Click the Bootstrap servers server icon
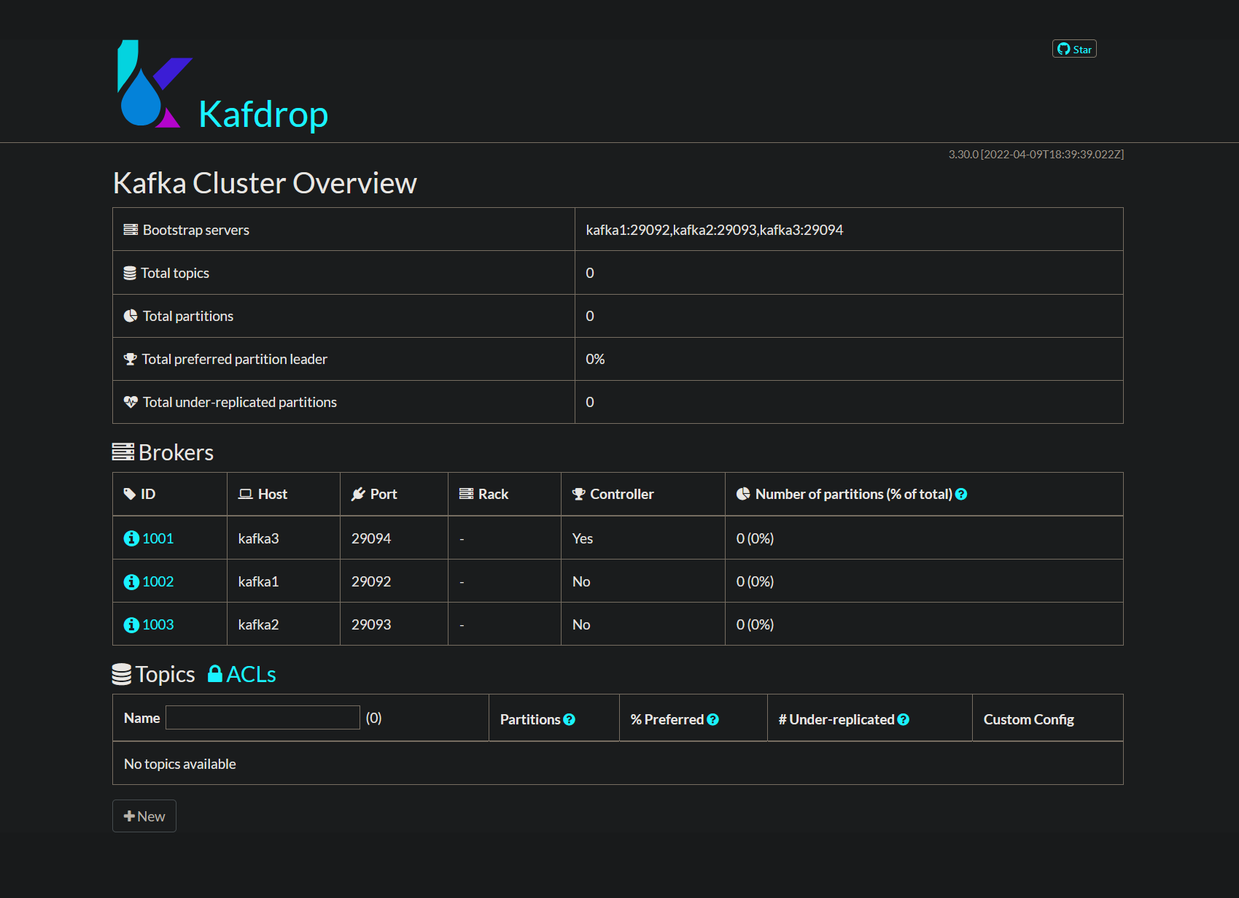This screenshot has width=1239, height=898. coord(131,230)
